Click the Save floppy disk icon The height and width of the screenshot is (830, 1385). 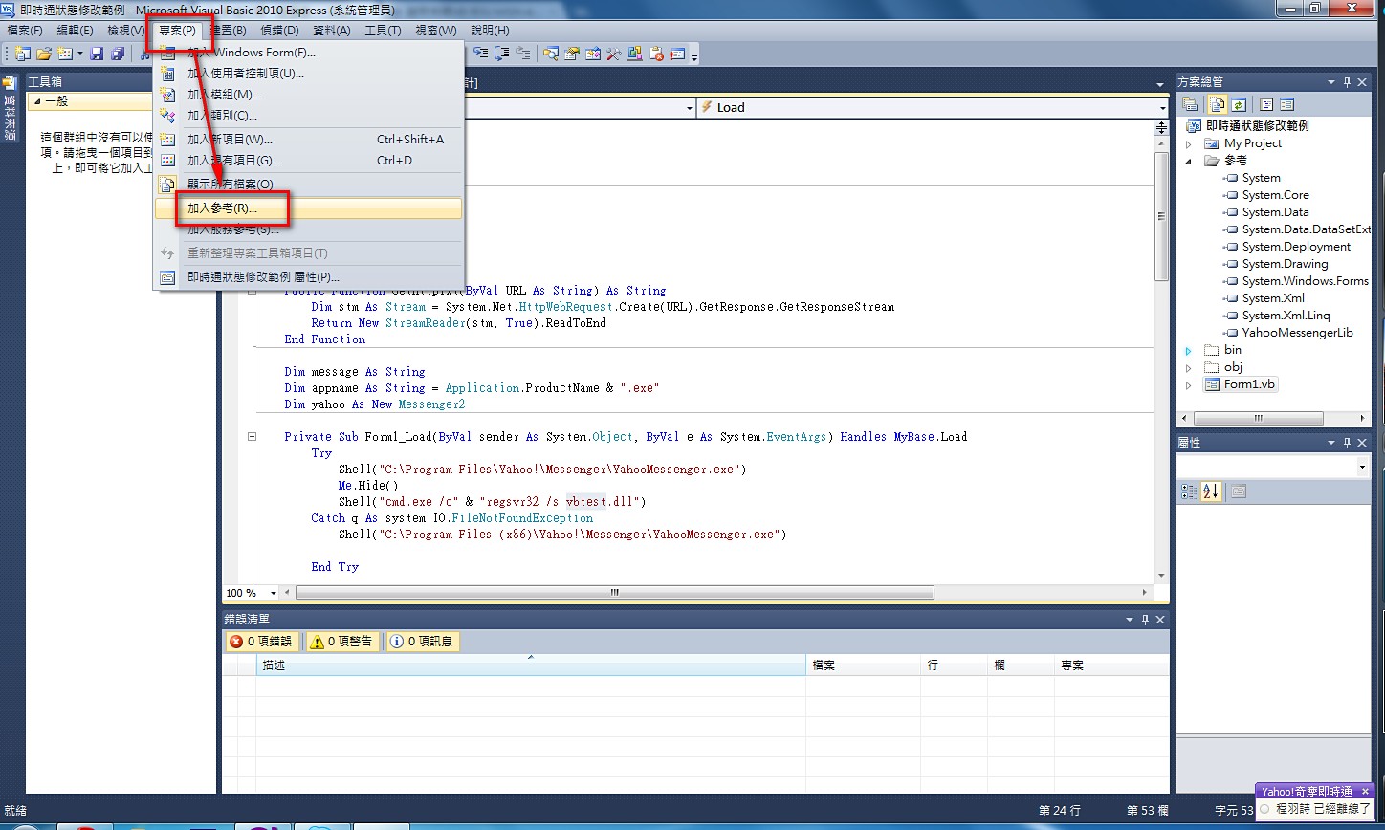(x=97, y=54)
